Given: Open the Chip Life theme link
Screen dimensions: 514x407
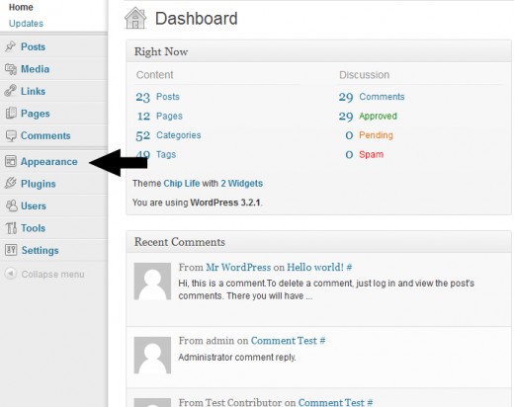Looking at the screenshot, I should tap(182, 183).
